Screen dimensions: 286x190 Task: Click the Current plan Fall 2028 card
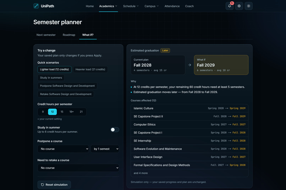tap(158, 65)
